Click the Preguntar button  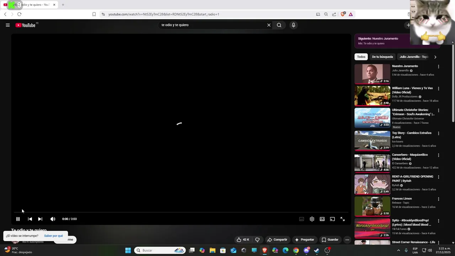(305, 240)
